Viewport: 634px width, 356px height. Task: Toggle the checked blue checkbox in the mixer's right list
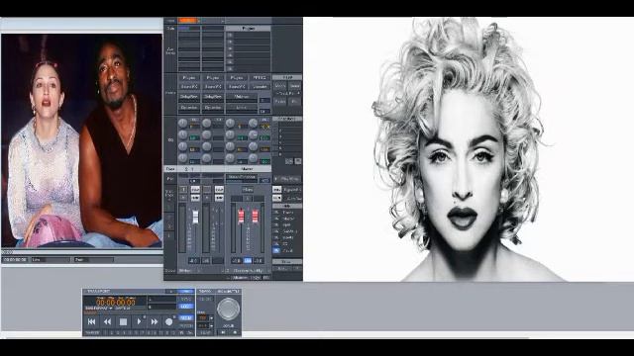pyautogui.click(x=276, y=250)
